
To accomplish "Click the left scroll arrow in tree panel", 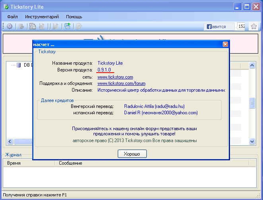I will coord(10,142).
